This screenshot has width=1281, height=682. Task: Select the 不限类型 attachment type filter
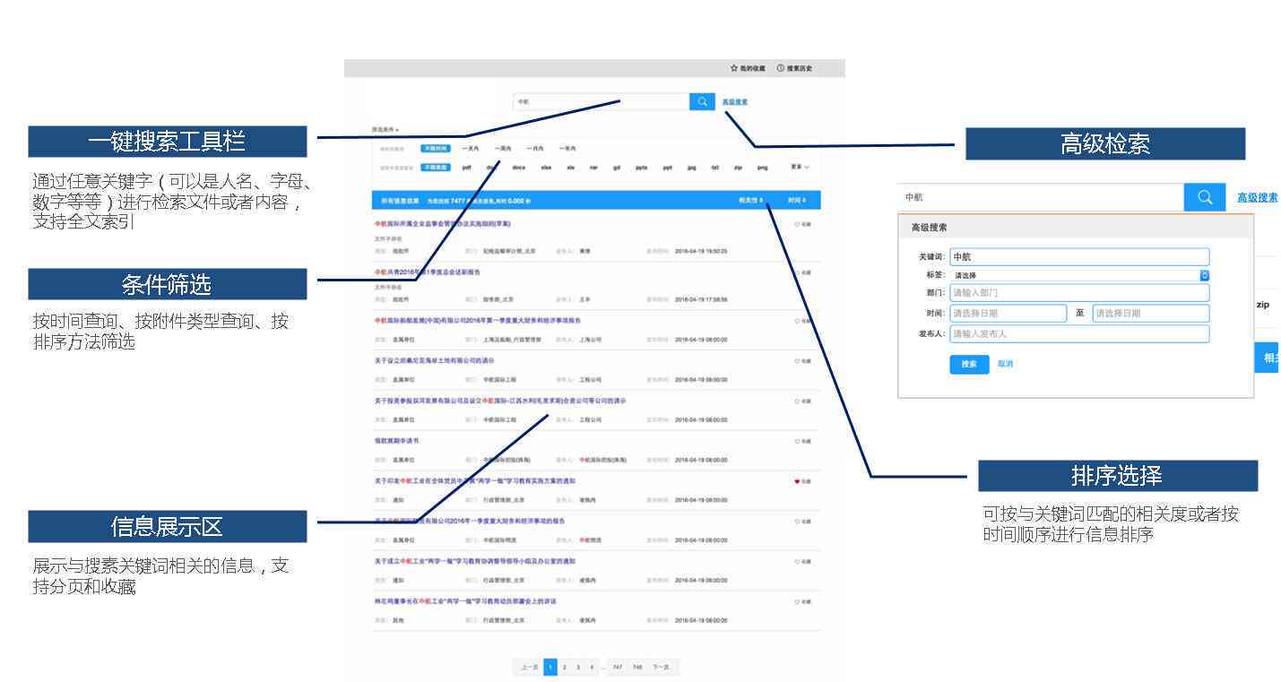click(x=435, y=167)
